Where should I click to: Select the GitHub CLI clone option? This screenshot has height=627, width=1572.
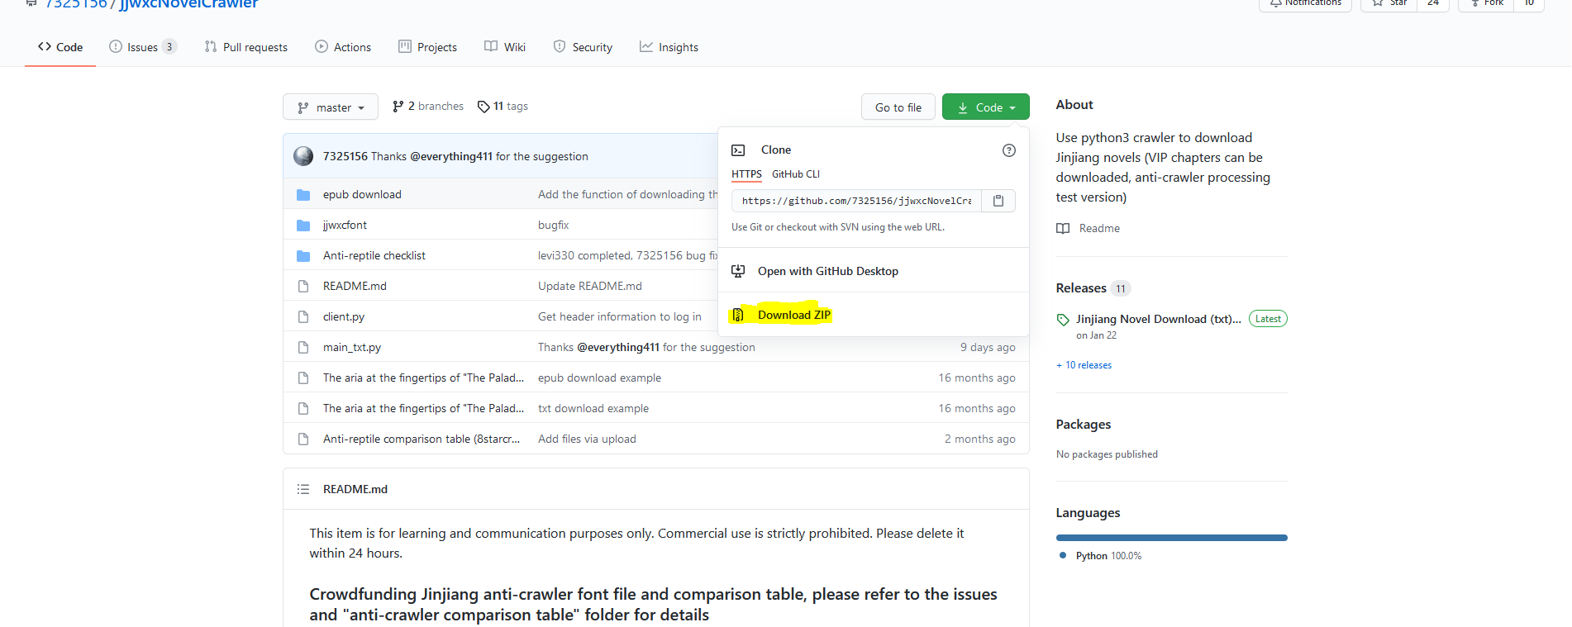[796, 174]
